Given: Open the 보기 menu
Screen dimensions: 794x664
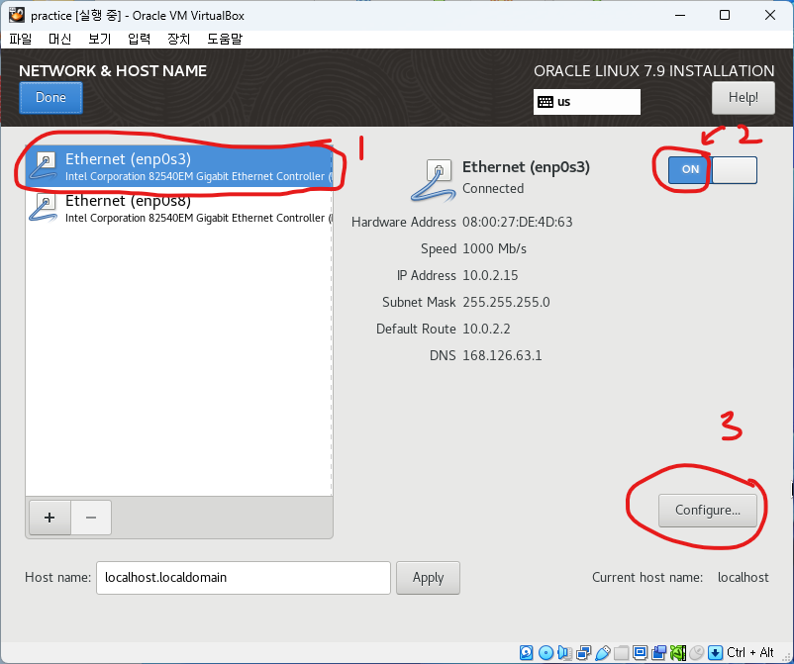Looking at the screenshot, I should 99,39.
